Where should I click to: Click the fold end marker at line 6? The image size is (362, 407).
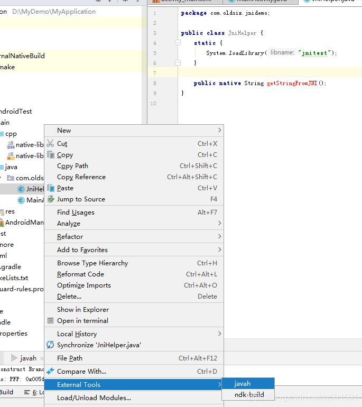[178, 62]
